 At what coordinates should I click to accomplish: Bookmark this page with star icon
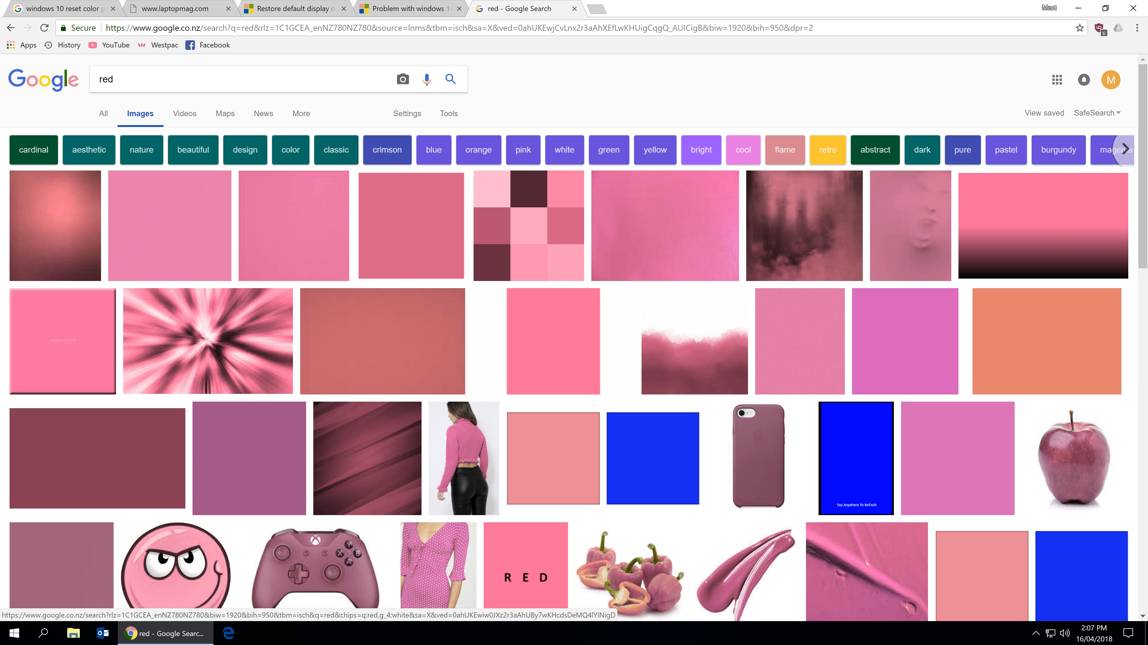1079,28
